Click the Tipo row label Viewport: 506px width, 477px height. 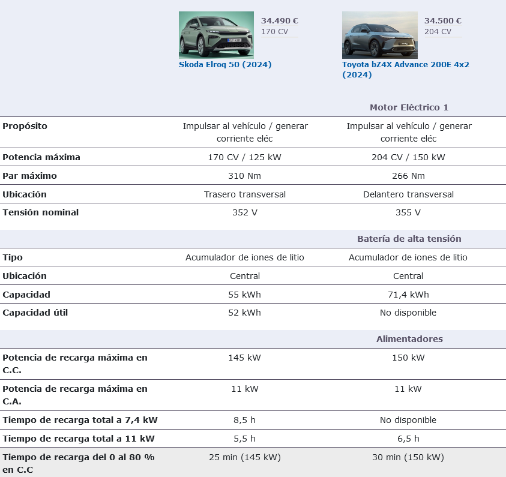point(13,257)
